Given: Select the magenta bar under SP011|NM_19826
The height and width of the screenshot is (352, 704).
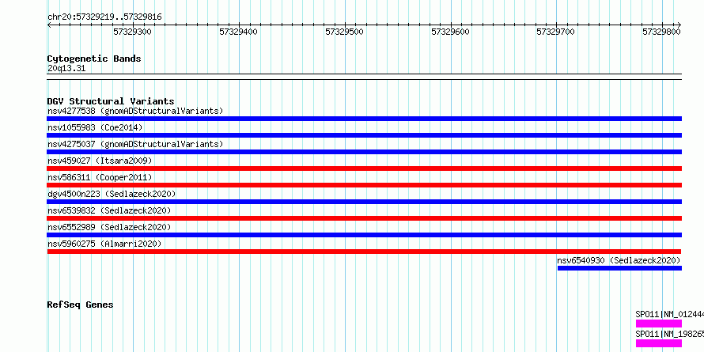Looking at the screenshot, I should click(659, 343).
